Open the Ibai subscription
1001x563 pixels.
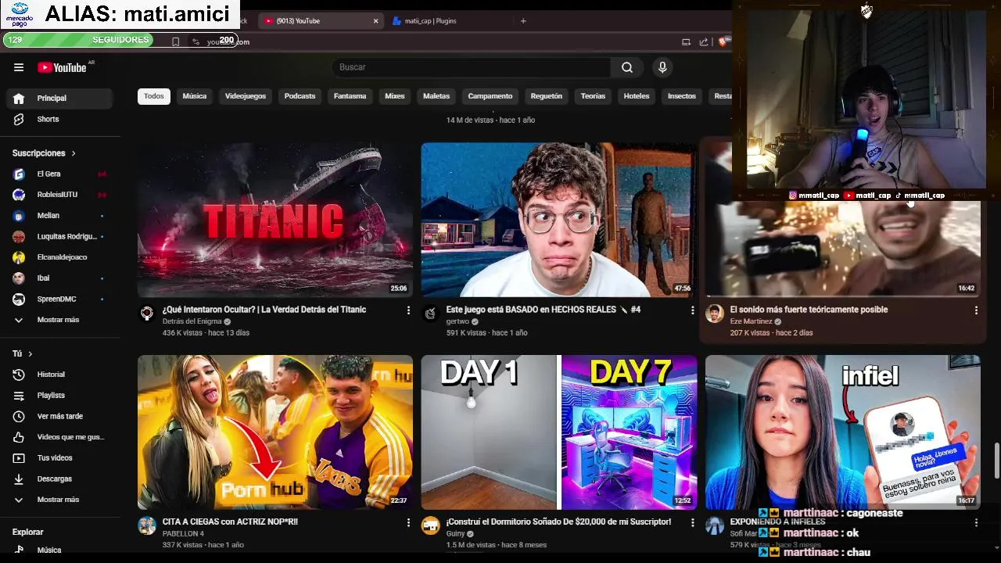coord(60,278)
